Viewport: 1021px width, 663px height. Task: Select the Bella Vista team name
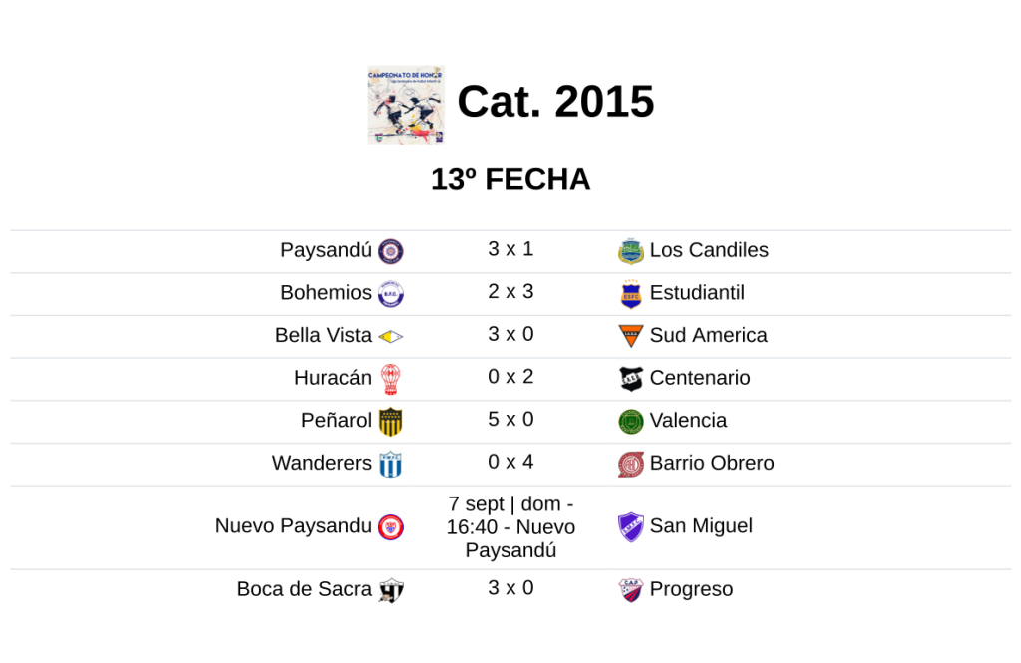tap(323, 335)
